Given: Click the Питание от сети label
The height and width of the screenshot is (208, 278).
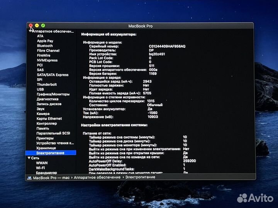Looking at the screenshot, I should click(97, 133).
